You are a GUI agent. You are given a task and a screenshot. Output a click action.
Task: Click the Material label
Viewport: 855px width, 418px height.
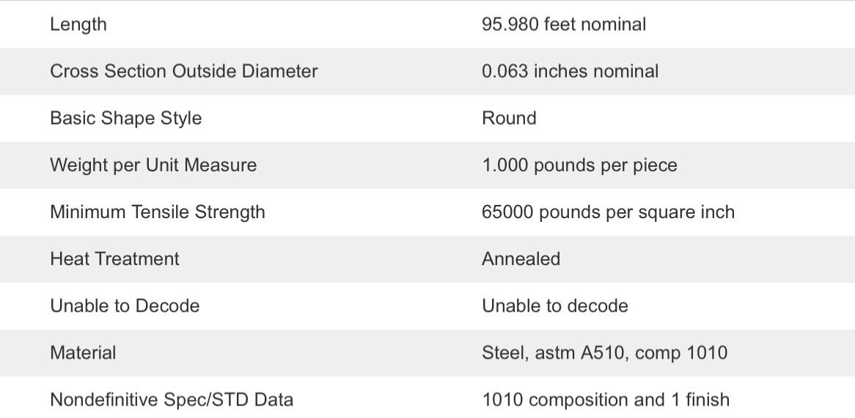83,352
